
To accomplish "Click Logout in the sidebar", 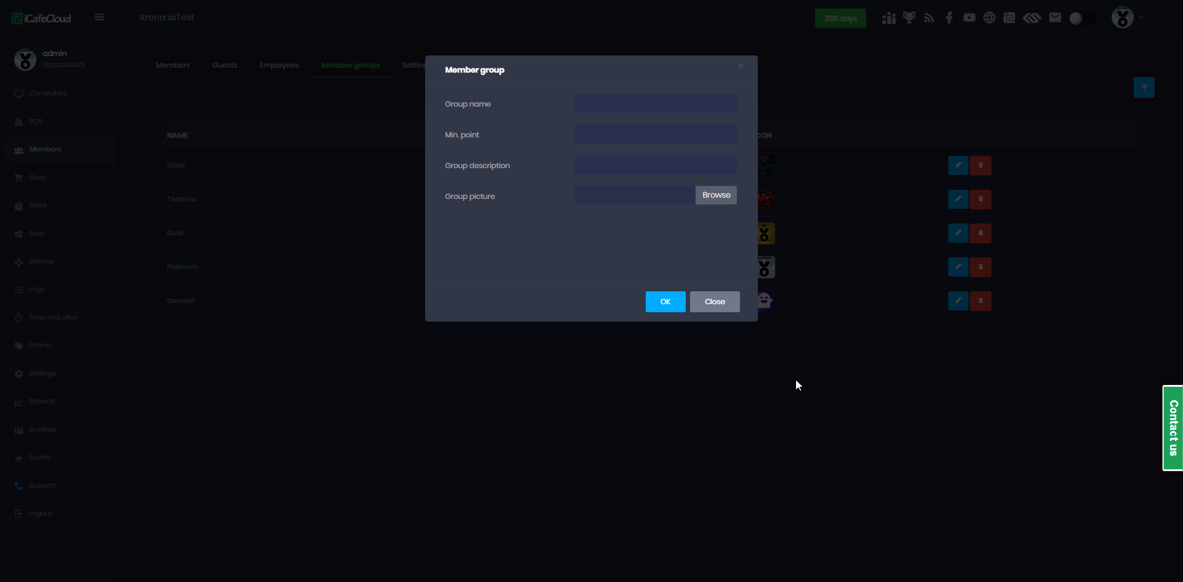I will (41, 514).
